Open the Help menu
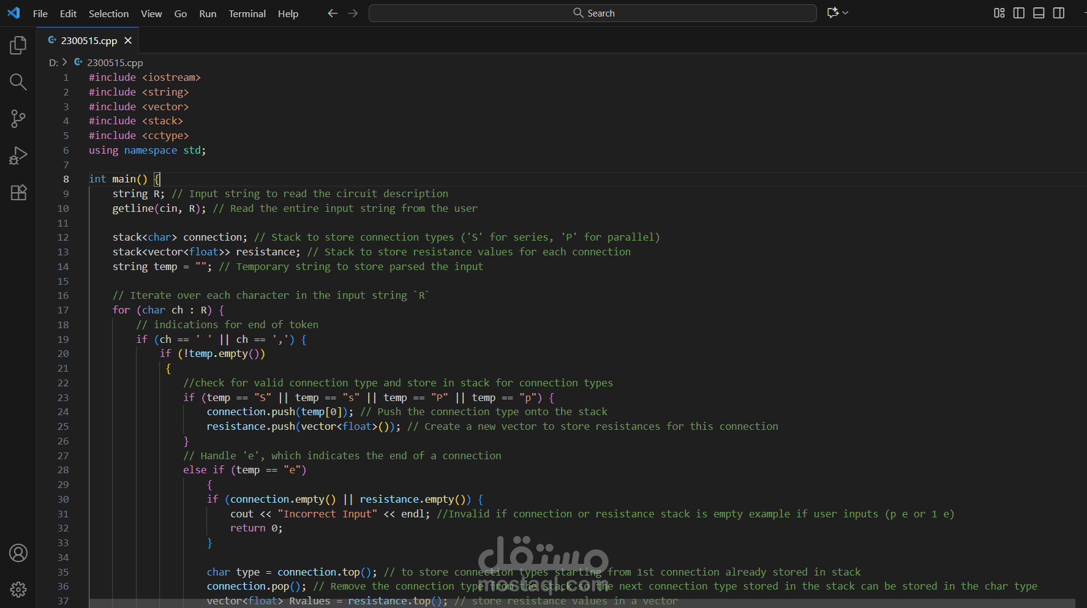 pyautogui.click(x=288, y=13)
